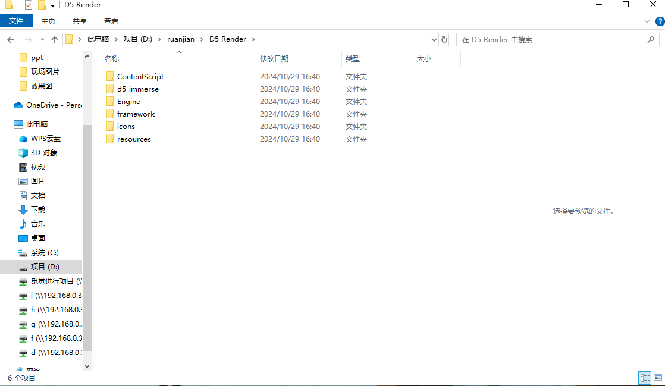Switch to the 主页 ribbon tab
The image size is (665, 386).
[48, 21]
